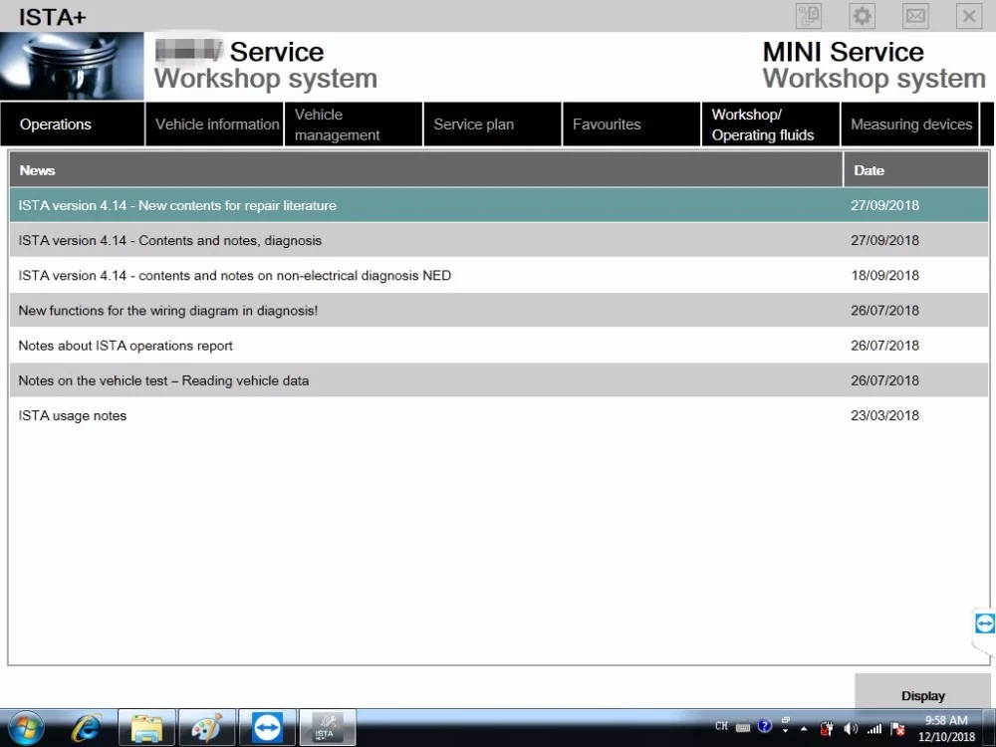996x747 pixels.
Task: Restore the language bar via the overlapping-windows icon
Action: [786, 720]
